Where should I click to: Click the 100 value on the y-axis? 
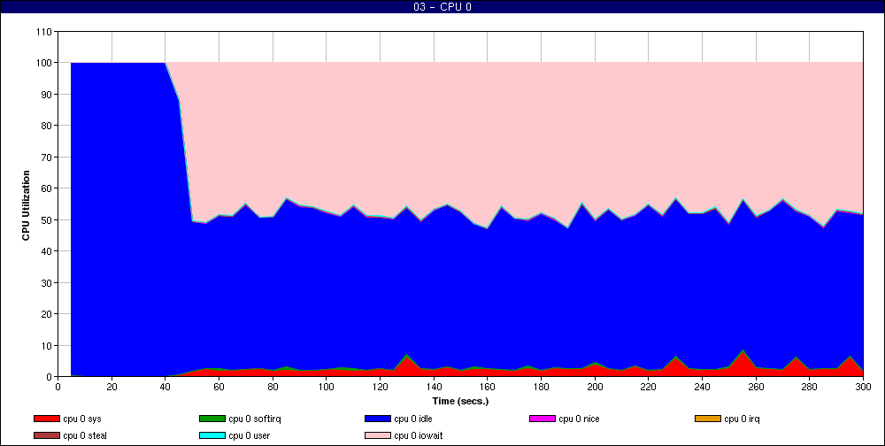pyautogui.click(x=44, y=63)
